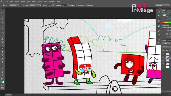Select the Move tool
The height and width of the screenshot is (96, 171).
point(2,13)
